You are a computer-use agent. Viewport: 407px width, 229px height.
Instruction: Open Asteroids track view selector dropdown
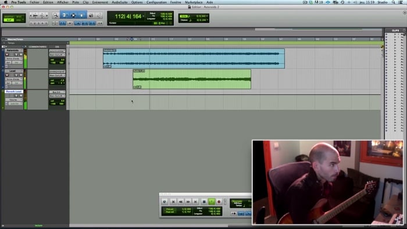pos(14,58)
